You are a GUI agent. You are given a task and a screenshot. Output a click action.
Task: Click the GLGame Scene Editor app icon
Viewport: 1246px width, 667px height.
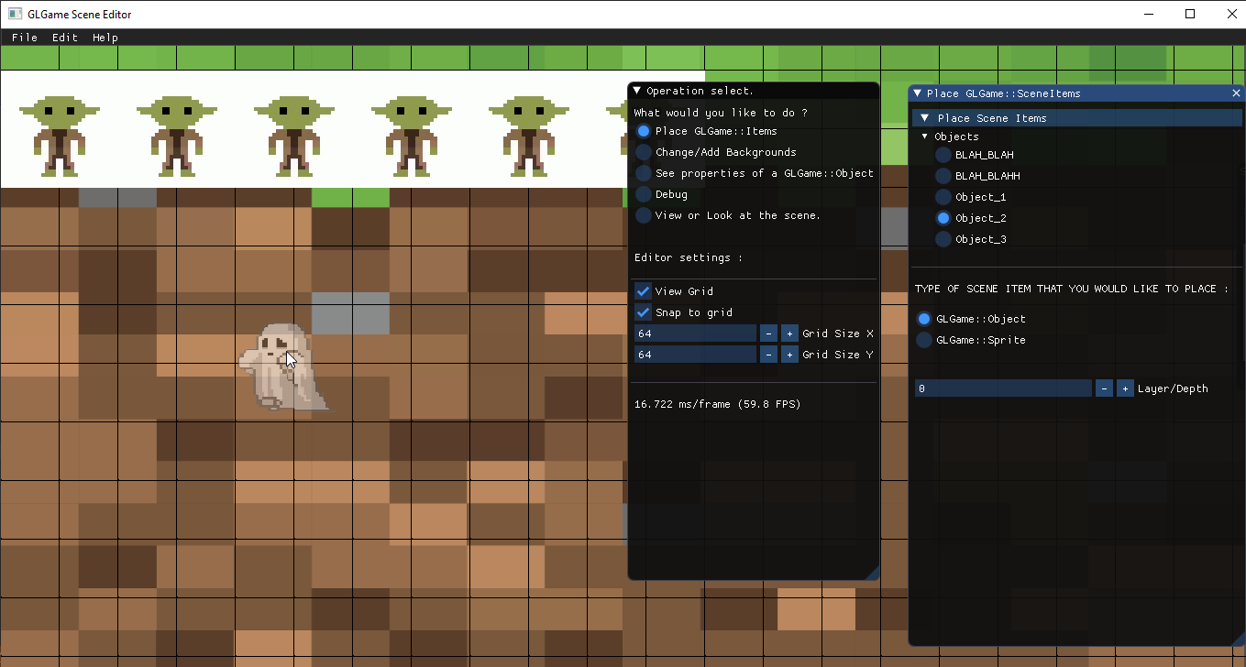[x=15, y=14]
